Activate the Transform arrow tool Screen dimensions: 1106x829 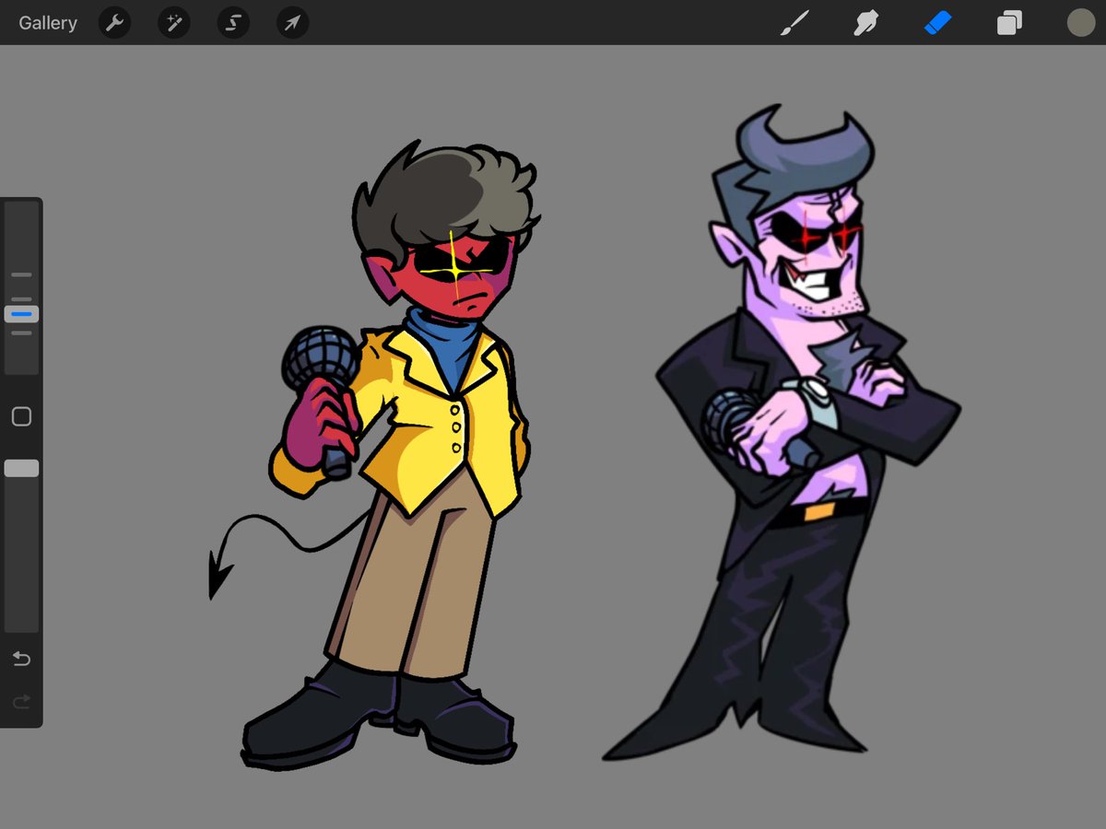[292, 23]
